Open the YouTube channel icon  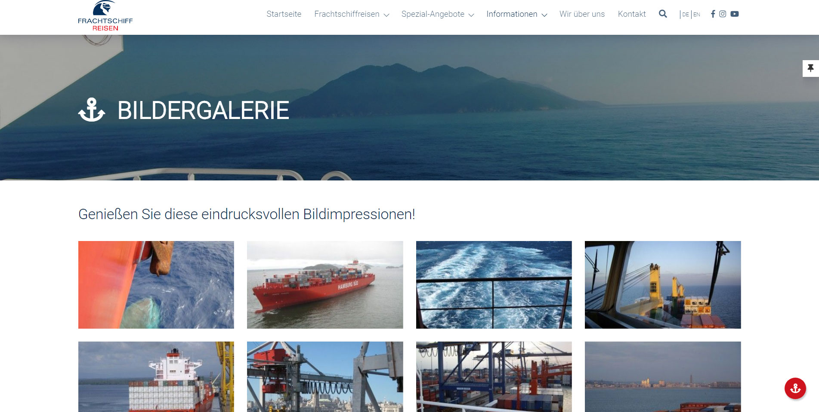point(735,14)
